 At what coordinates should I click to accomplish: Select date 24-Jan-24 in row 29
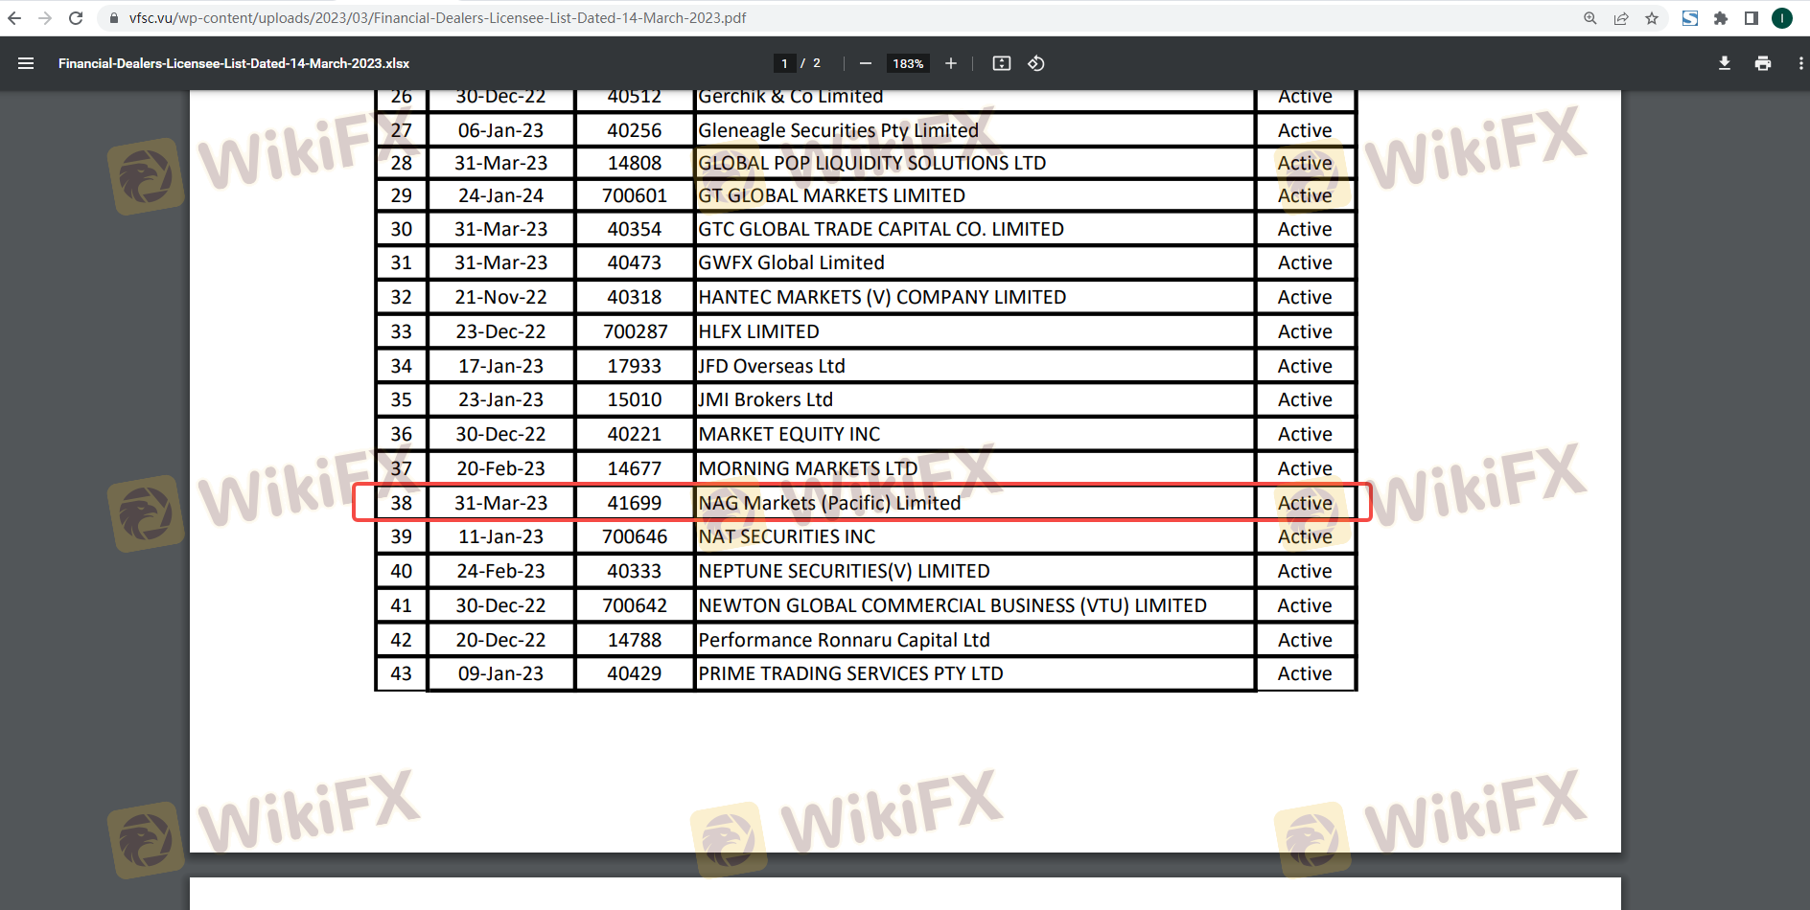click(500, 195)
